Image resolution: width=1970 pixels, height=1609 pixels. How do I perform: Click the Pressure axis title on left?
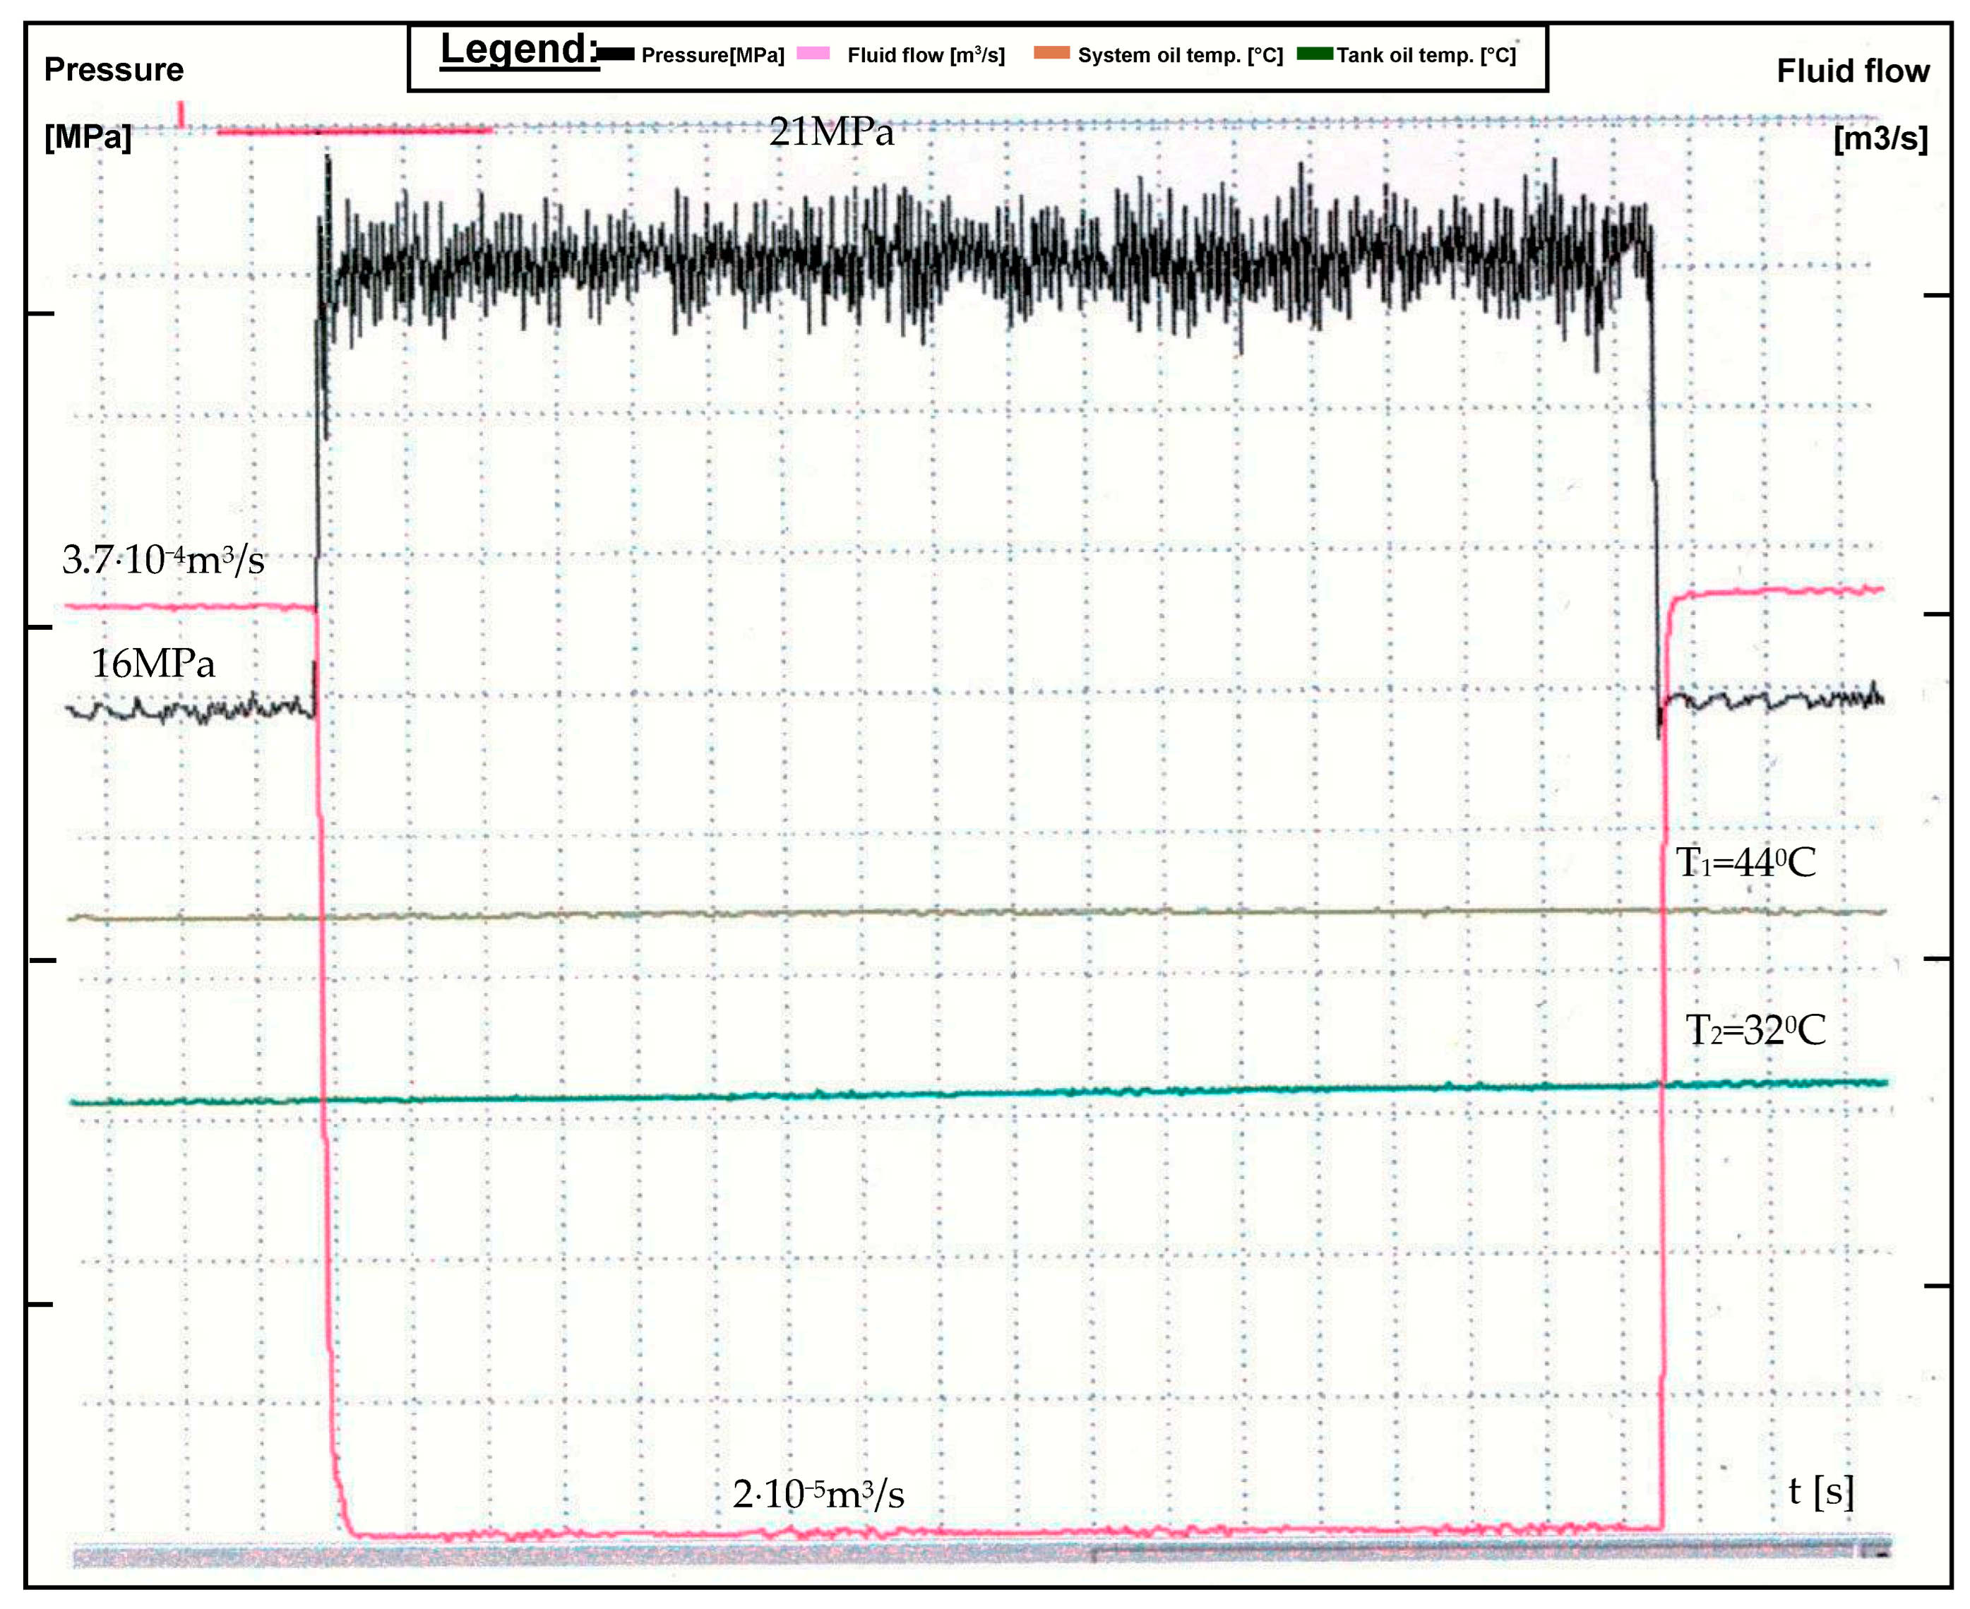click(x=114, y=71)
